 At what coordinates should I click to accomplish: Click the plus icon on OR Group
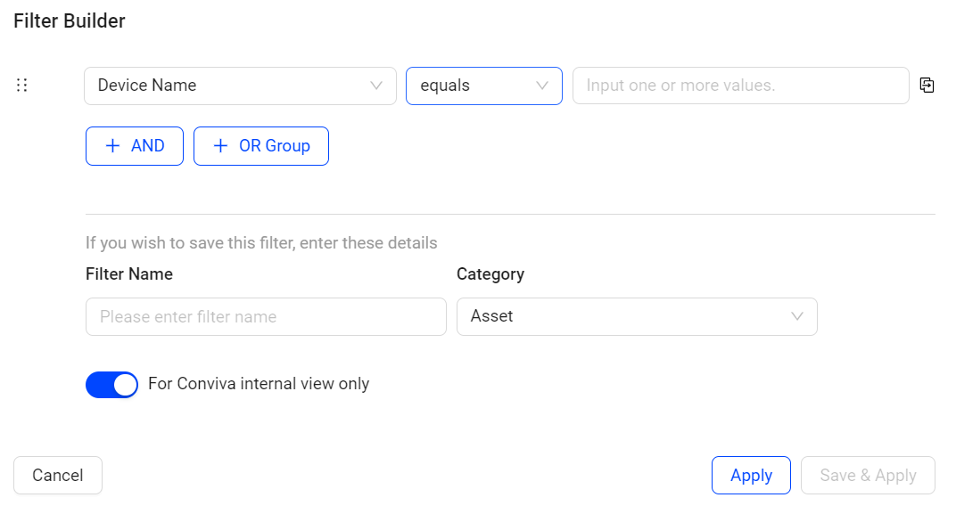[x=220, y=146]
